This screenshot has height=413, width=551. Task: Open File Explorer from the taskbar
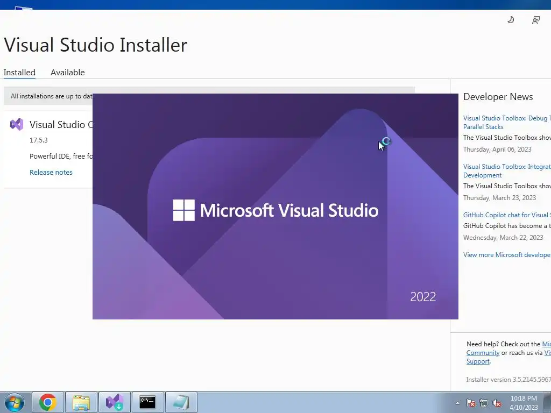pos(81,402)
